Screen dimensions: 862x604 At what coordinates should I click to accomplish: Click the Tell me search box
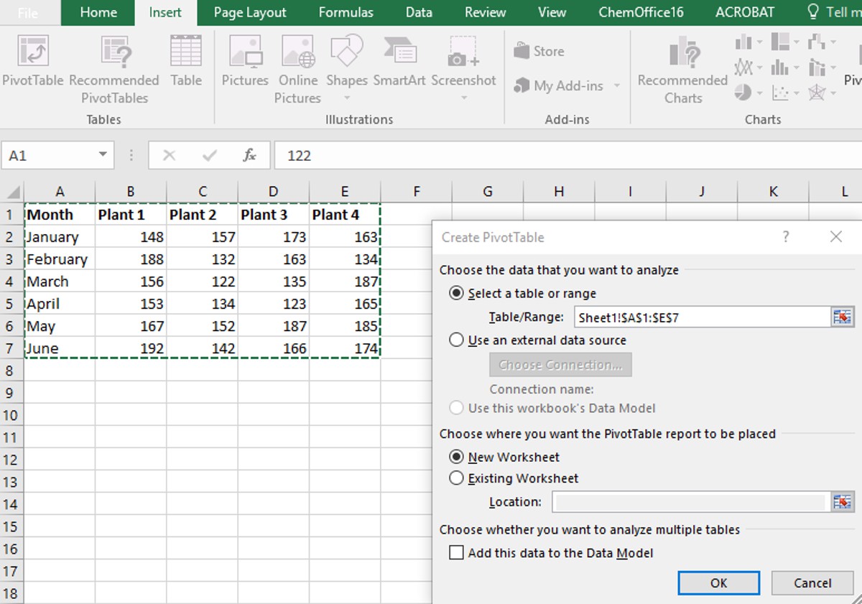(835, 12)
